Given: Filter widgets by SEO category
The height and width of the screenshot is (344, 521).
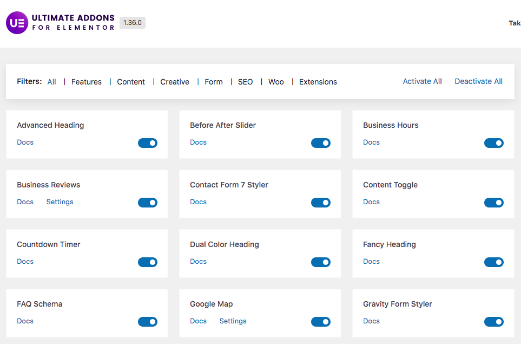Looking at the screenshot, I should tap(245, 82).
